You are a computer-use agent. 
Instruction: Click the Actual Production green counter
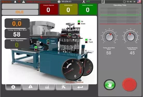click(x=88, y=9)
